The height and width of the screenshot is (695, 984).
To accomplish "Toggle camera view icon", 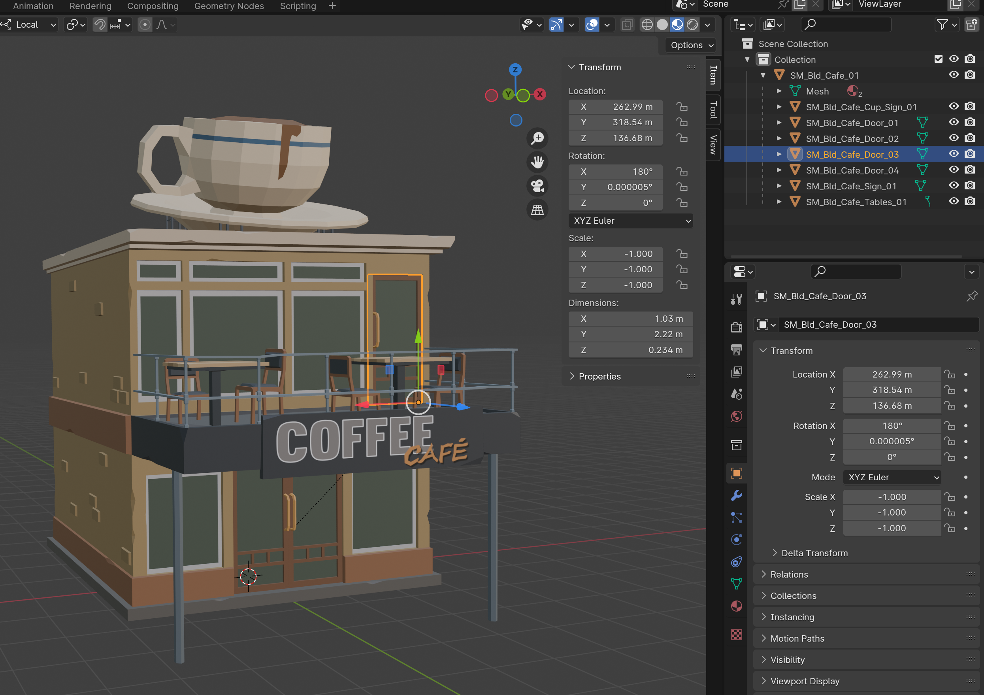I will [537, 186].
